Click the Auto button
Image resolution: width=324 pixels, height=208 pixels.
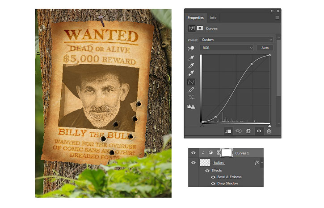(x=265, y=48)
